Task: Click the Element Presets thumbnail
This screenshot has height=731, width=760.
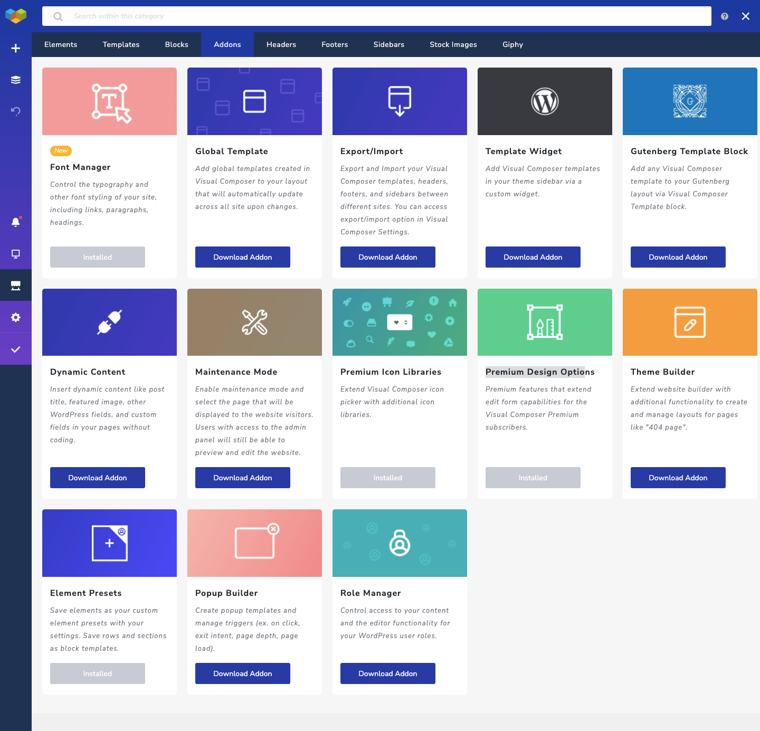Action: point(109,543)
